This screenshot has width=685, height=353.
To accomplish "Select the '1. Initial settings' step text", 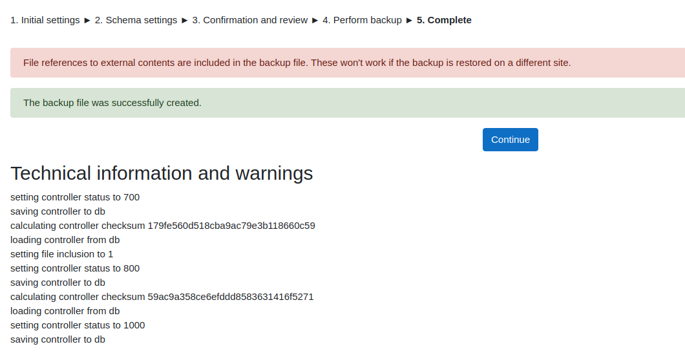I will coord(45,20).
